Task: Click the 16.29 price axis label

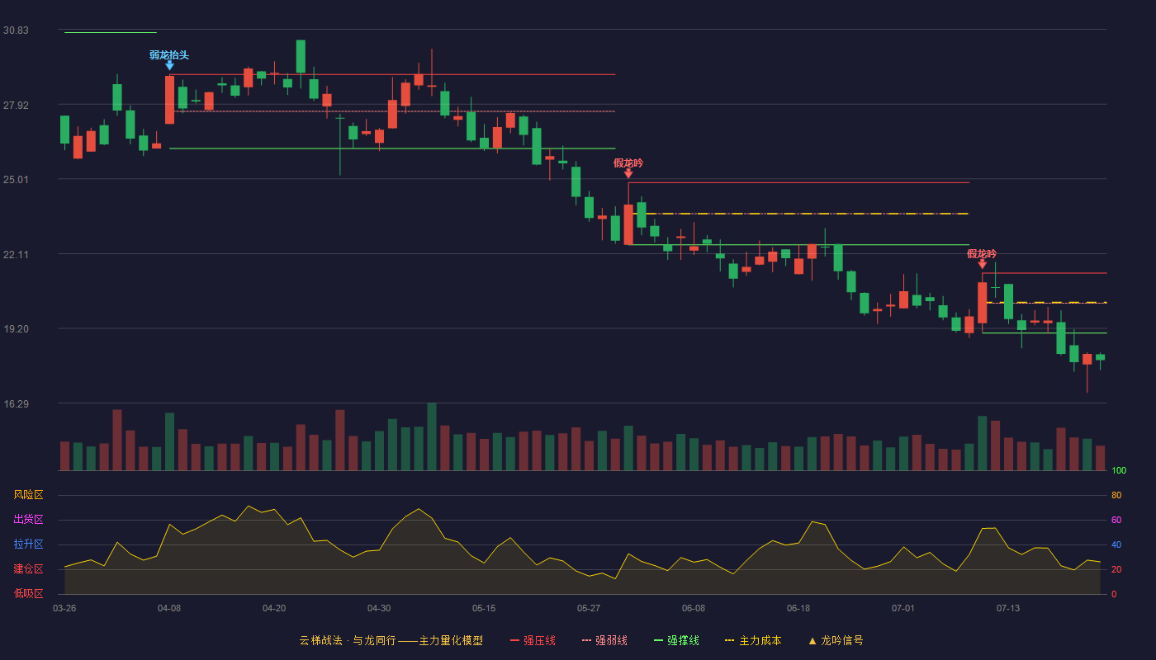Action: 16,403
